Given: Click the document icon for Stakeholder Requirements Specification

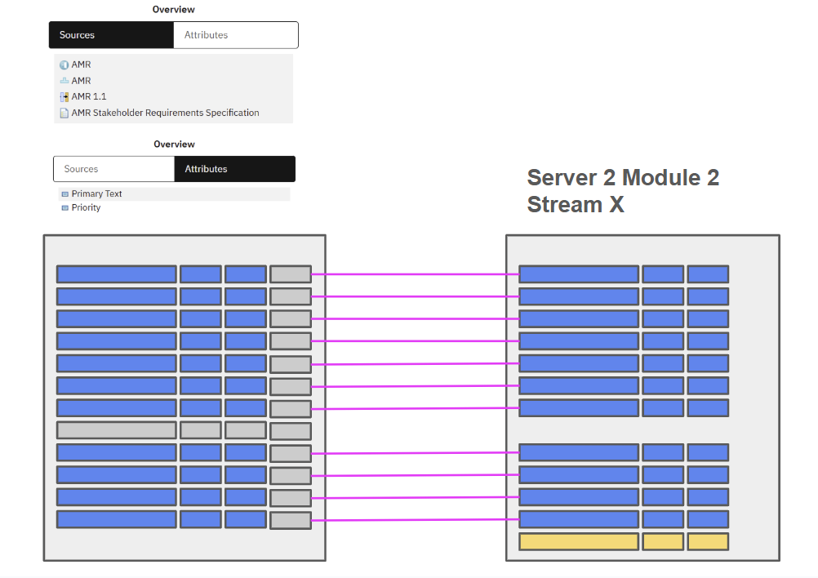Looking at the screenshot, I should pos(64,113).
